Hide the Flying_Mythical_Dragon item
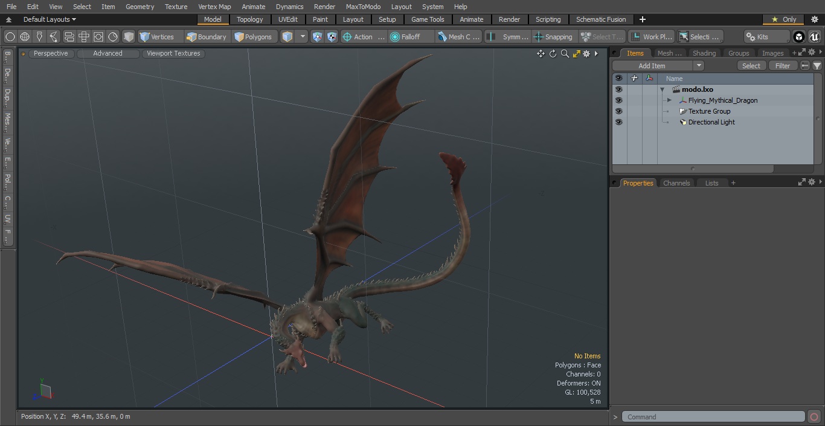Screen dimensions: 825x426 [618, 100]
